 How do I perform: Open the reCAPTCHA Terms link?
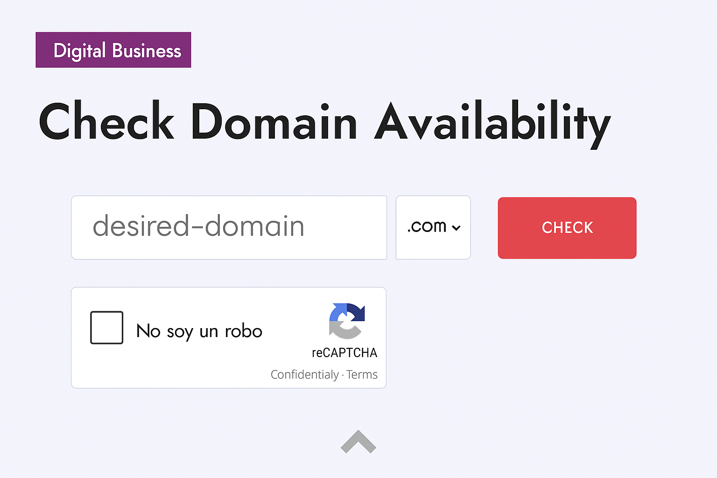362,374
